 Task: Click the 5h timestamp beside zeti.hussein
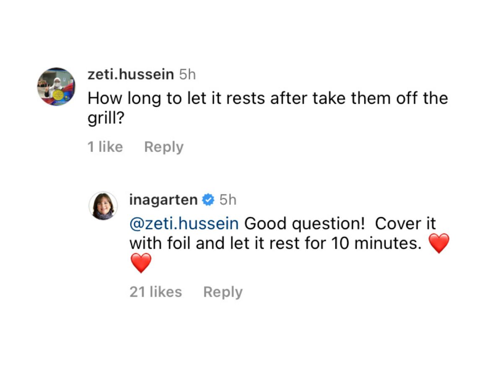pyautogui.click(x=187, y=75)
